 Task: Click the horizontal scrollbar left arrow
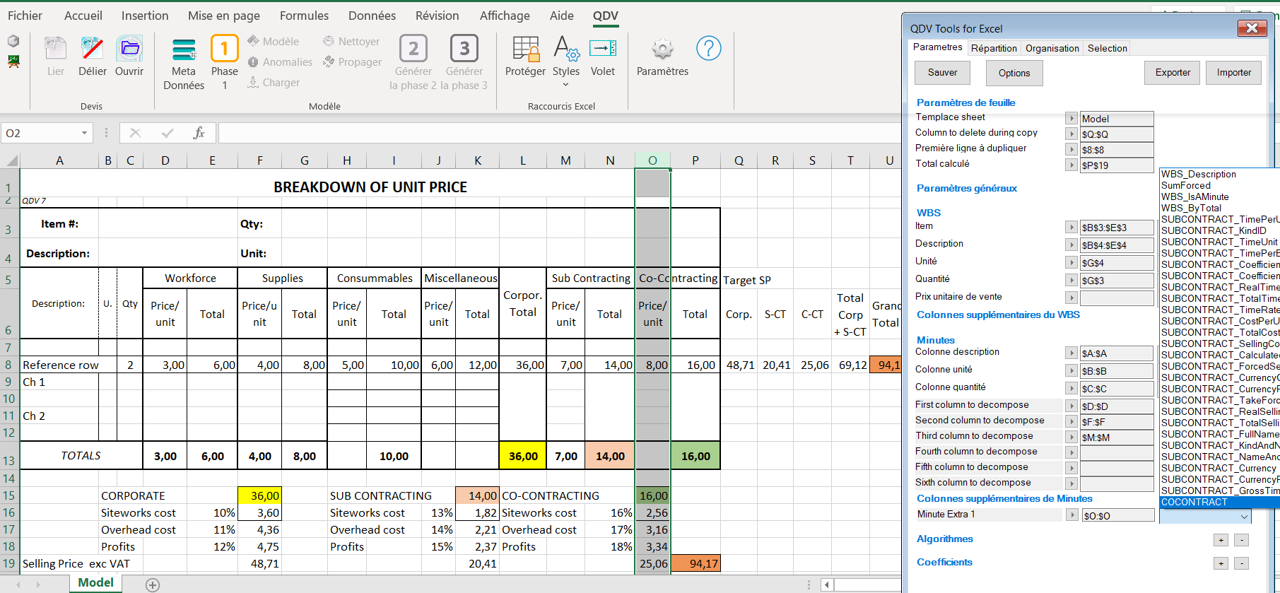coord(827,585)
